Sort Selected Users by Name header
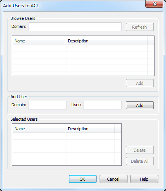The width and height of the screenshot is (166, 191). pyautogui.click(x=39, y=129)
